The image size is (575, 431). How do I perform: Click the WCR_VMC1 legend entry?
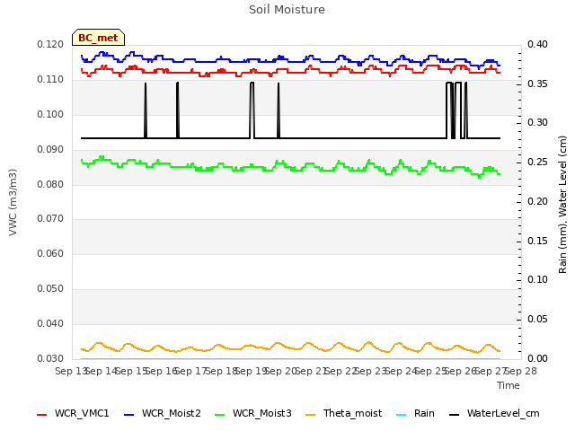73,413
